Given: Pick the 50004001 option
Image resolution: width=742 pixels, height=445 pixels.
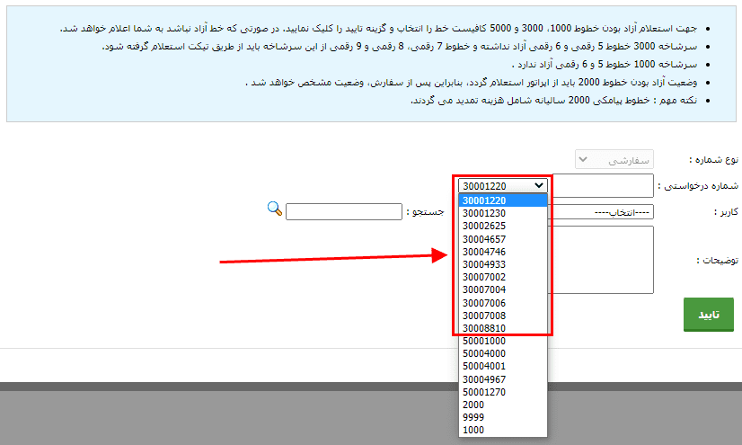Looking at the screenshot, I should (x=503, y=367).
